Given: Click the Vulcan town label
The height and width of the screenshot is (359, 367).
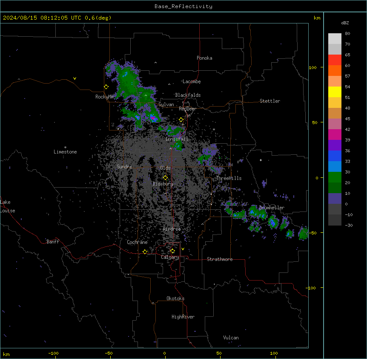Looking at the screenshot, I should pos(231,338).
